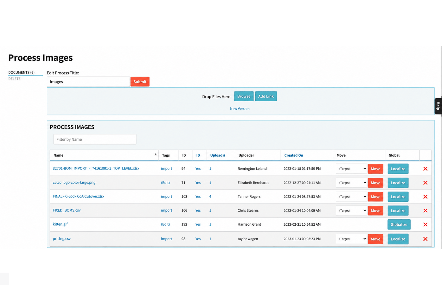Localize the FINAL - C-Lock CoA Cutover file
This screenshot has height=295, width=442.
click(x=398, y=197)
